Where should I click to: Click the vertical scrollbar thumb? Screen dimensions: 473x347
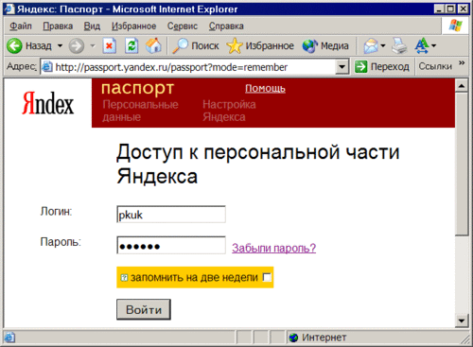coord(462,164)
